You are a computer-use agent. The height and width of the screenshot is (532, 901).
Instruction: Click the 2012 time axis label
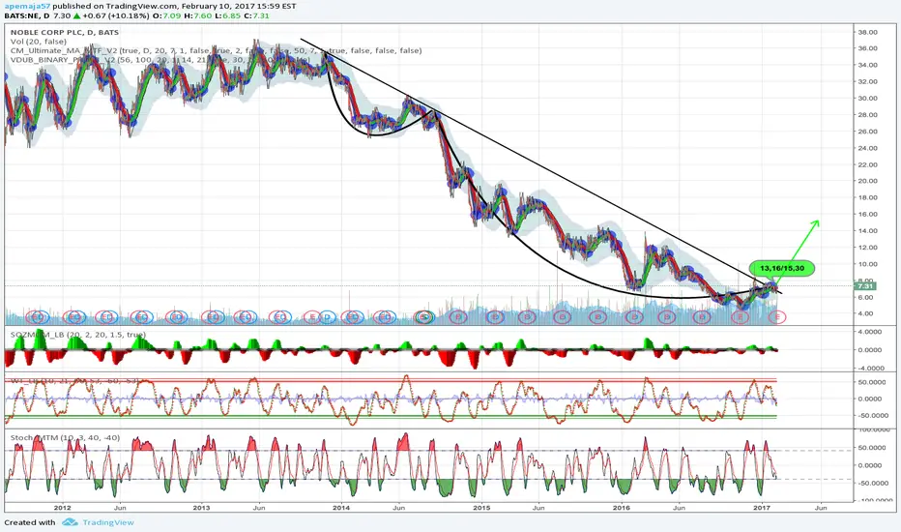pyautogui.click(x=62, y=508)
